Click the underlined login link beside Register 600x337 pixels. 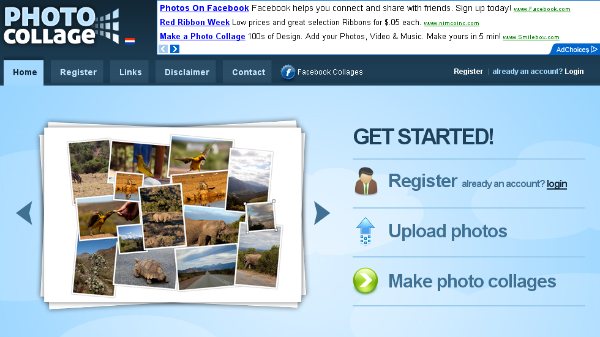click(x=557, y=183)
